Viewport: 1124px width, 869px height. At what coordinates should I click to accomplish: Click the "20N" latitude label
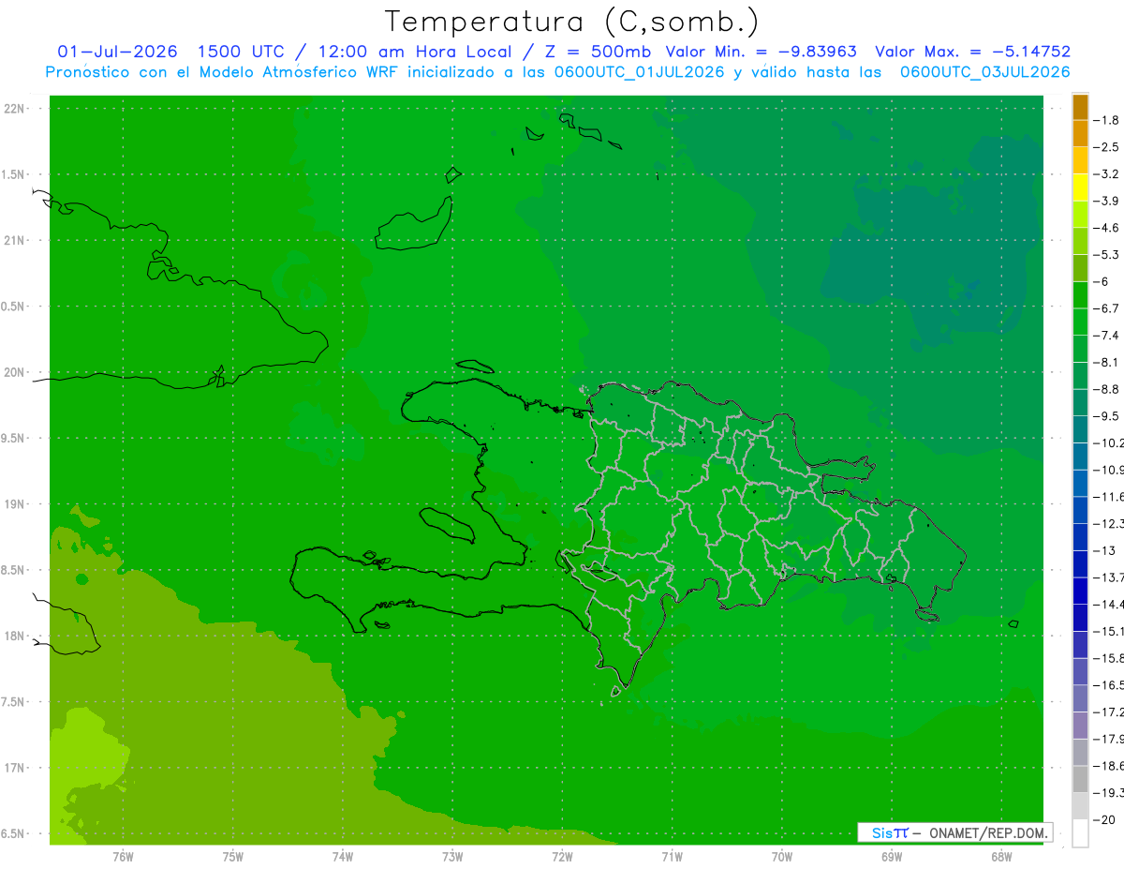(16, 372)
